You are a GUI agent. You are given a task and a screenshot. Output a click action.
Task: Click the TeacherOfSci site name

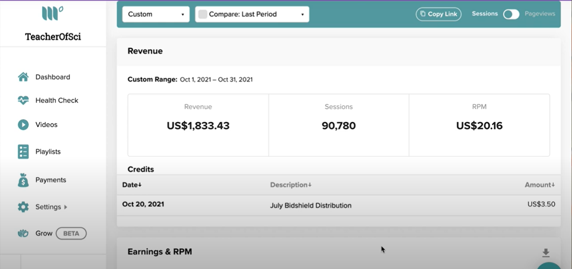tap(53, 36)
